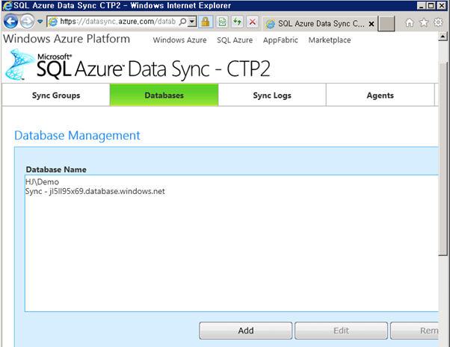The image size is (450, 347).
Task: Click the Database Name column header
Action: [56, 169]
